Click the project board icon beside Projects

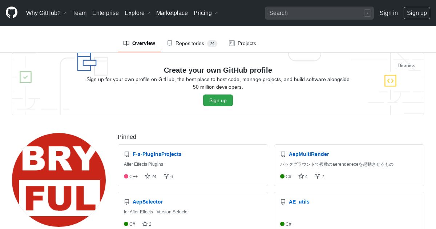232,43
